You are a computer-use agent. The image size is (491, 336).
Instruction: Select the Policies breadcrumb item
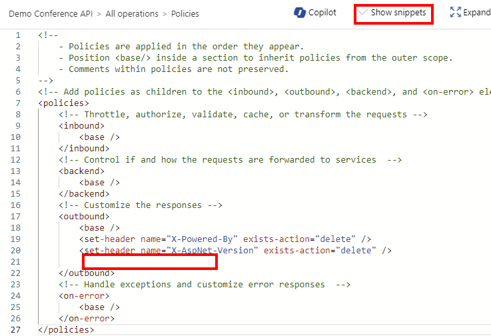pyautogui.click(x=185, y=14)
